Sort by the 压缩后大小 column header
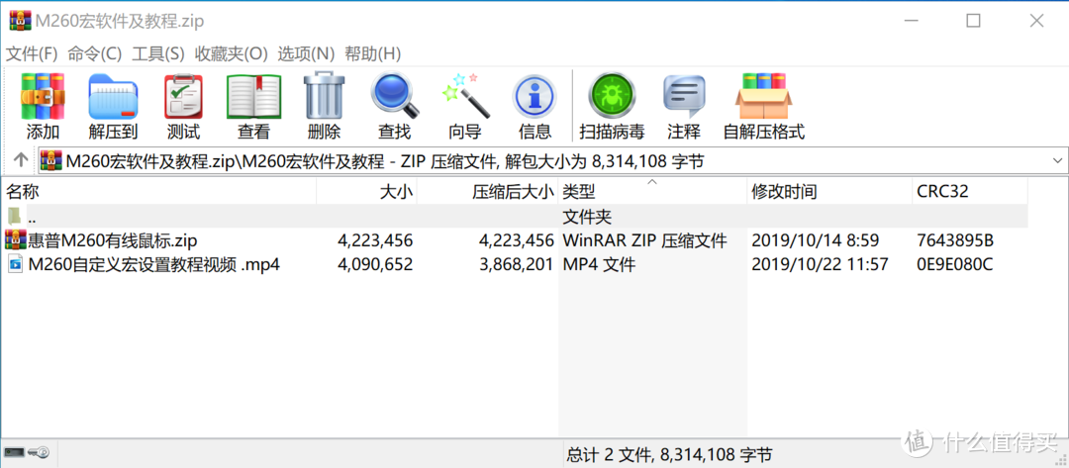This screenshot has width=1069, height=468. (487, 191)
